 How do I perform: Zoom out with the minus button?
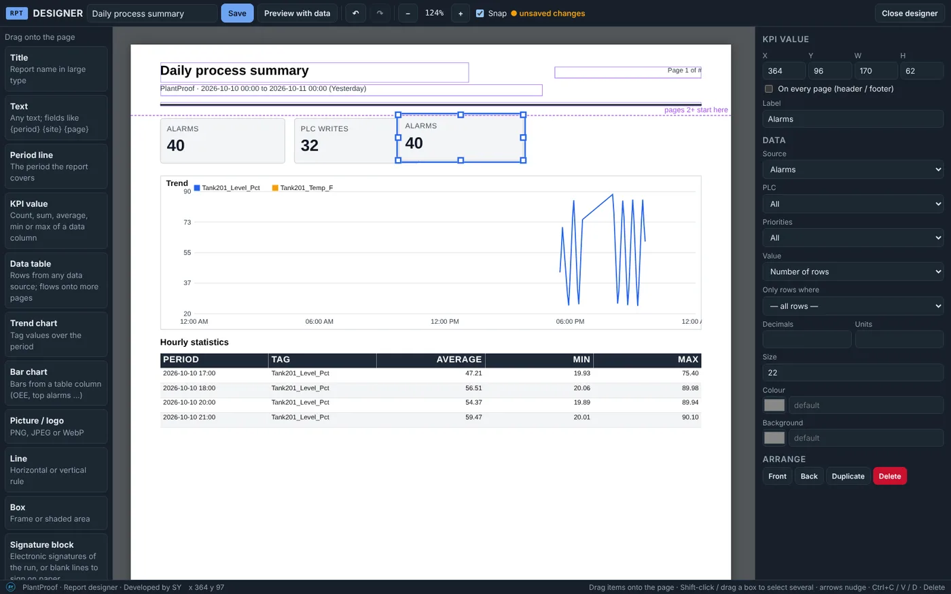(x=408, y=13)
